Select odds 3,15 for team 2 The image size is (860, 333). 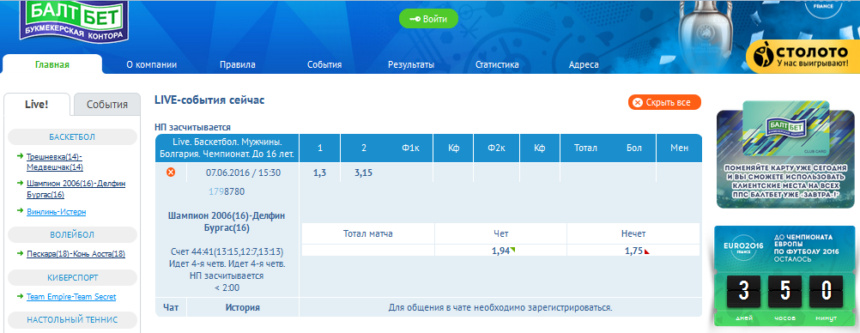(364, 173)
